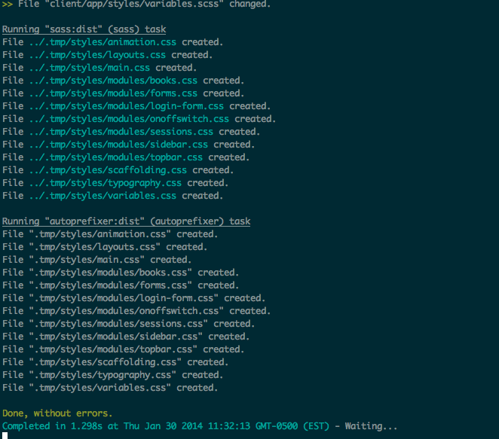Image resolution: width=499 pixels, height=439 pixels.
Task: Select the cyan modules/onoffswitch.css path
Action: pyautogui.click(x=129, y=119)
